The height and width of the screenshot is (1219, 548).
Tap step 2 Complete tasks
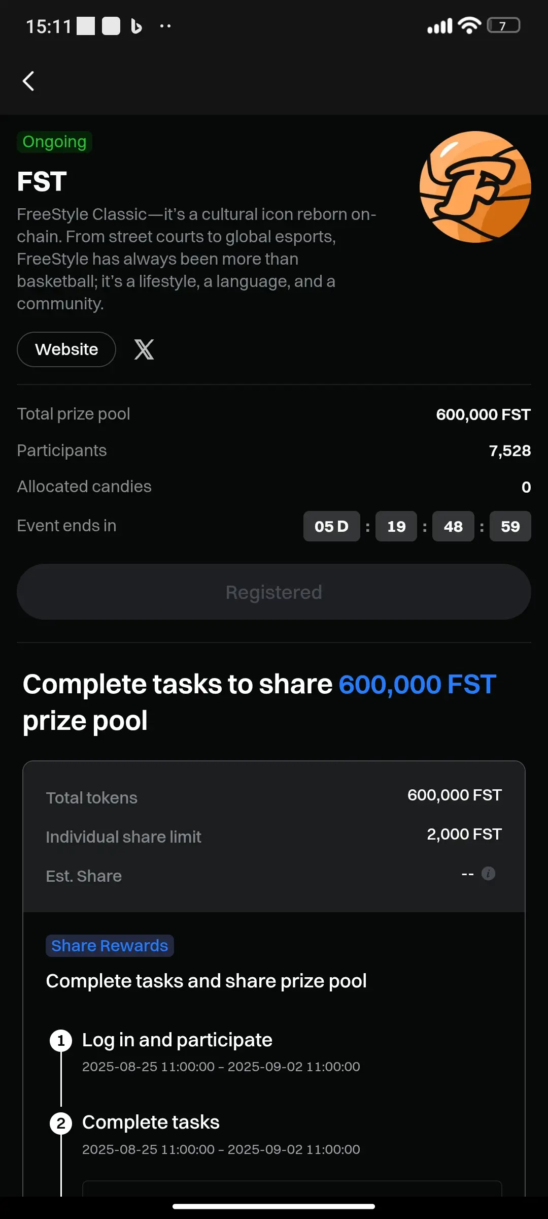click(x=151, y=1122)
